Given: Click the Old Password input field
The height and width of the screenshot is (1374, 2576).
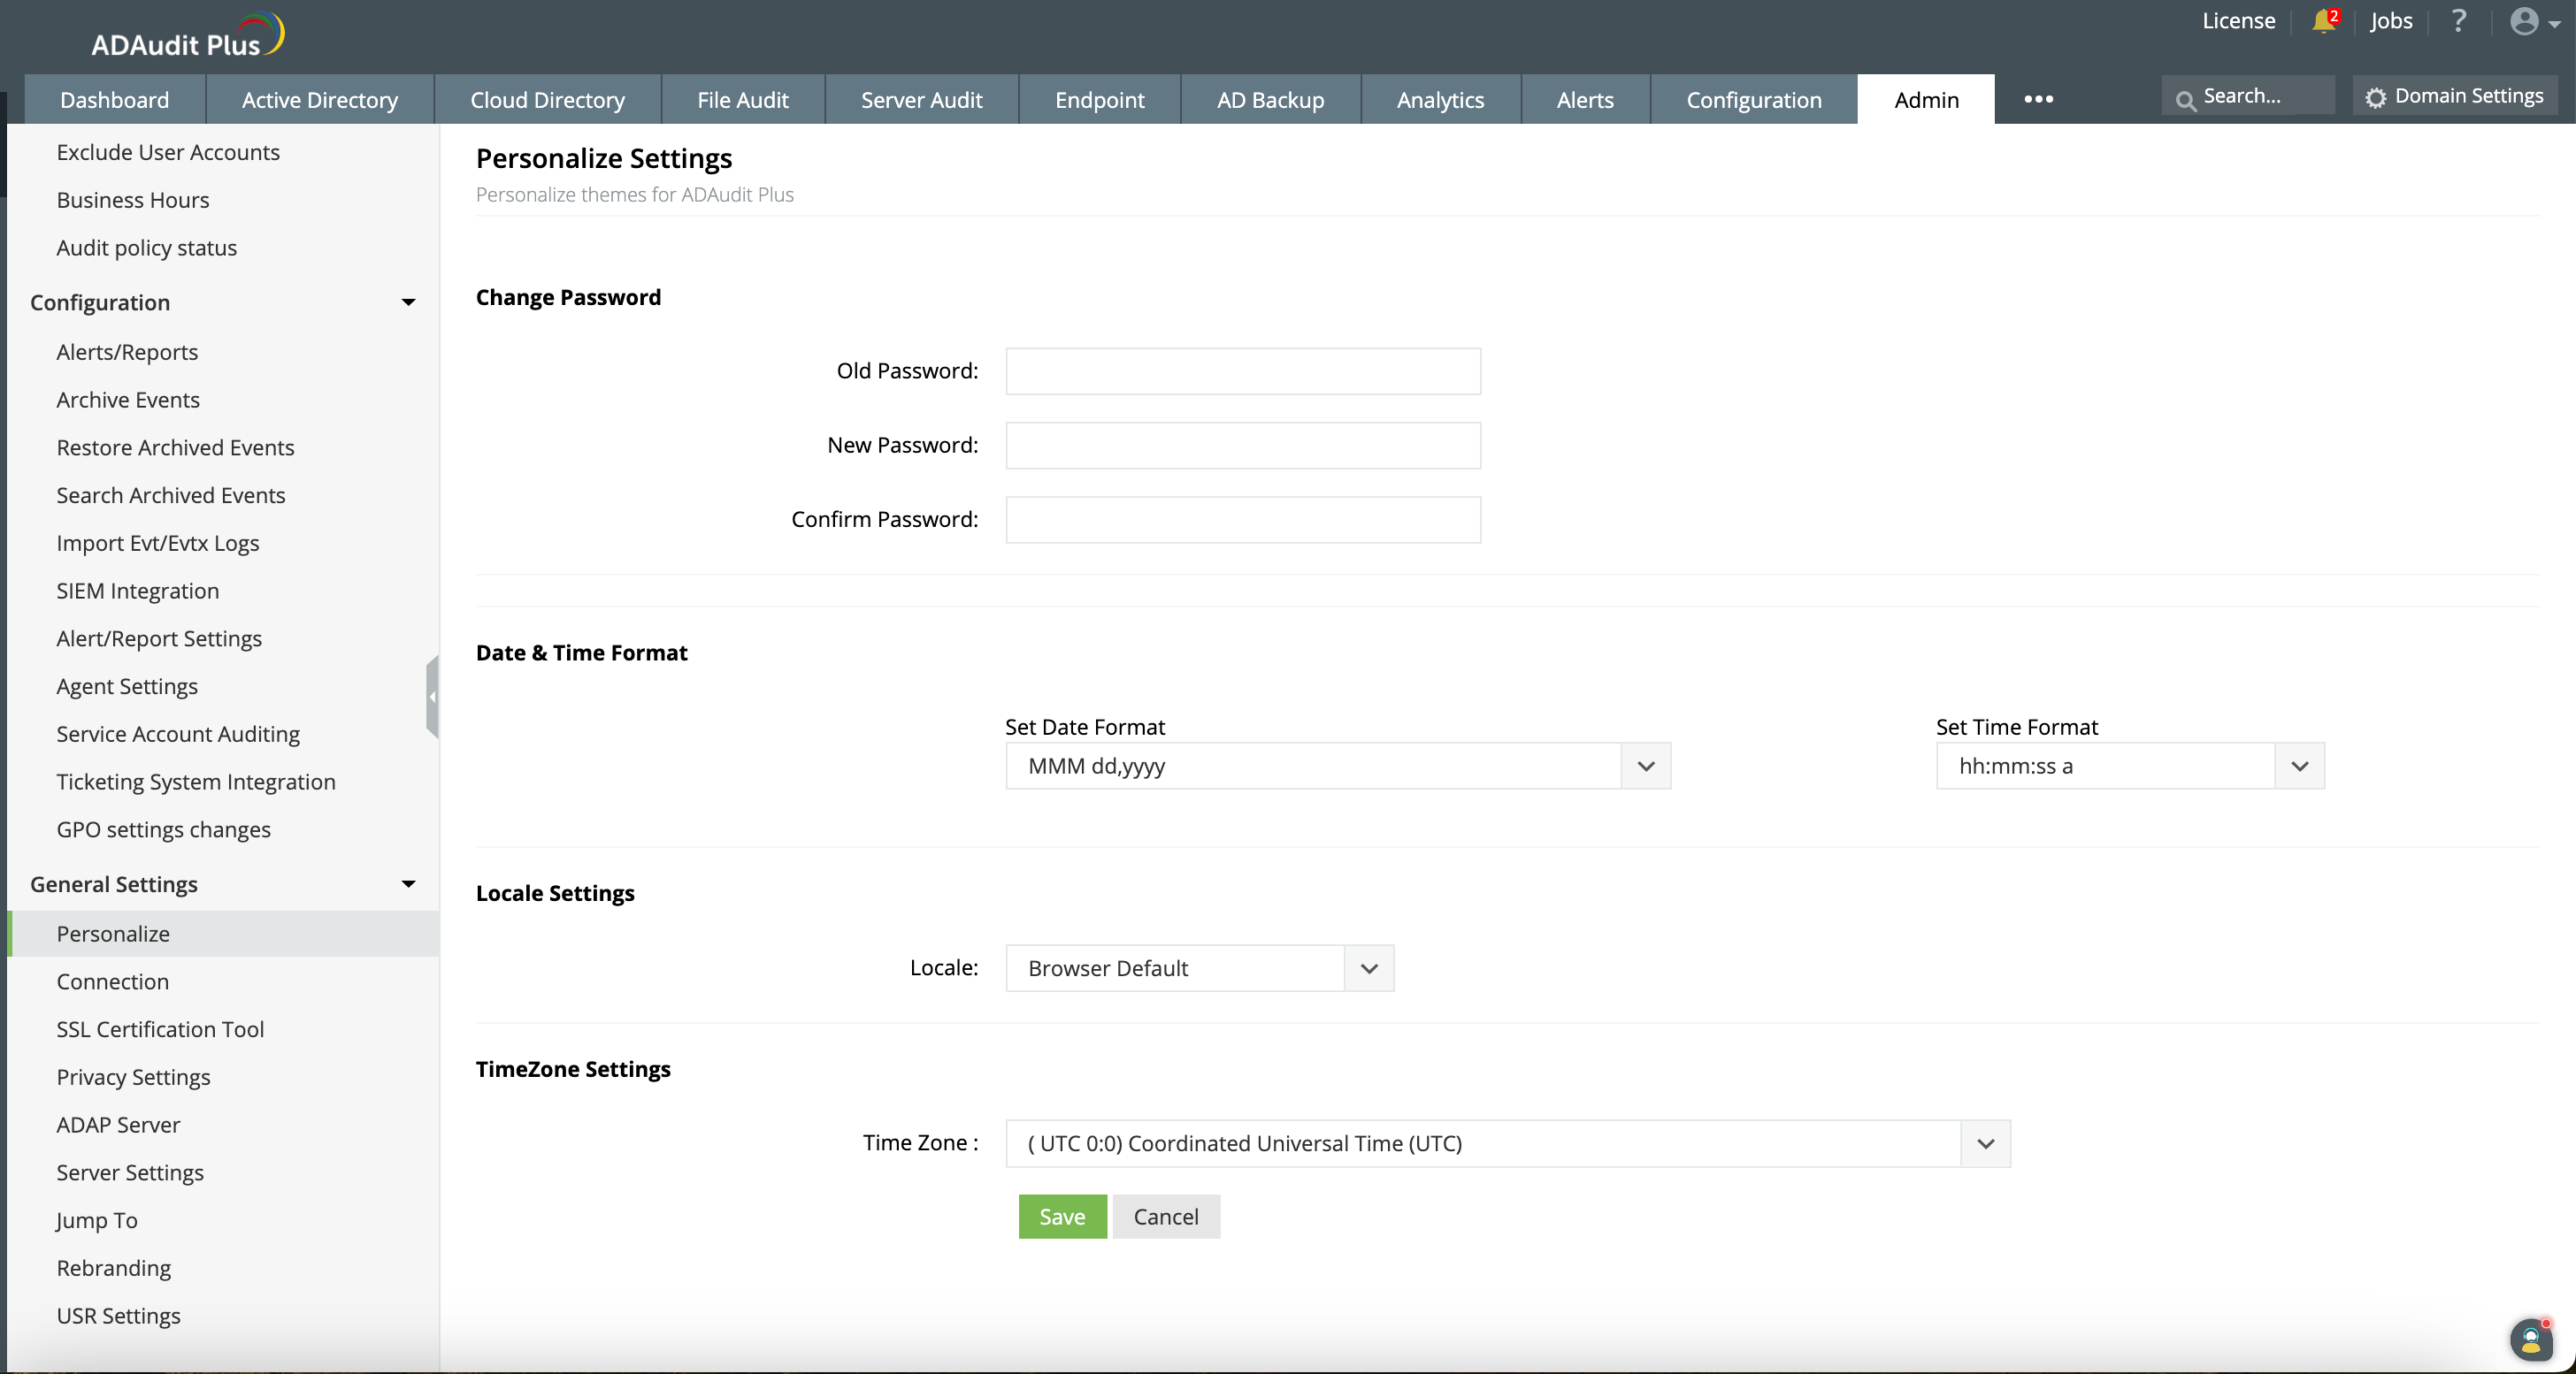Looking at the screenshot, I should (x=1242, y=370).
